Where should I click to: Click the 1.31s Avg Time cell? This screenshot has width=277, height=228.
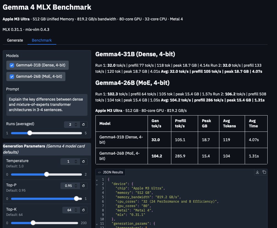(256, 156)
